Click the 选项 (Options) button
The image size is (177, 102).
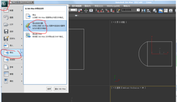(x=49, y=89)
